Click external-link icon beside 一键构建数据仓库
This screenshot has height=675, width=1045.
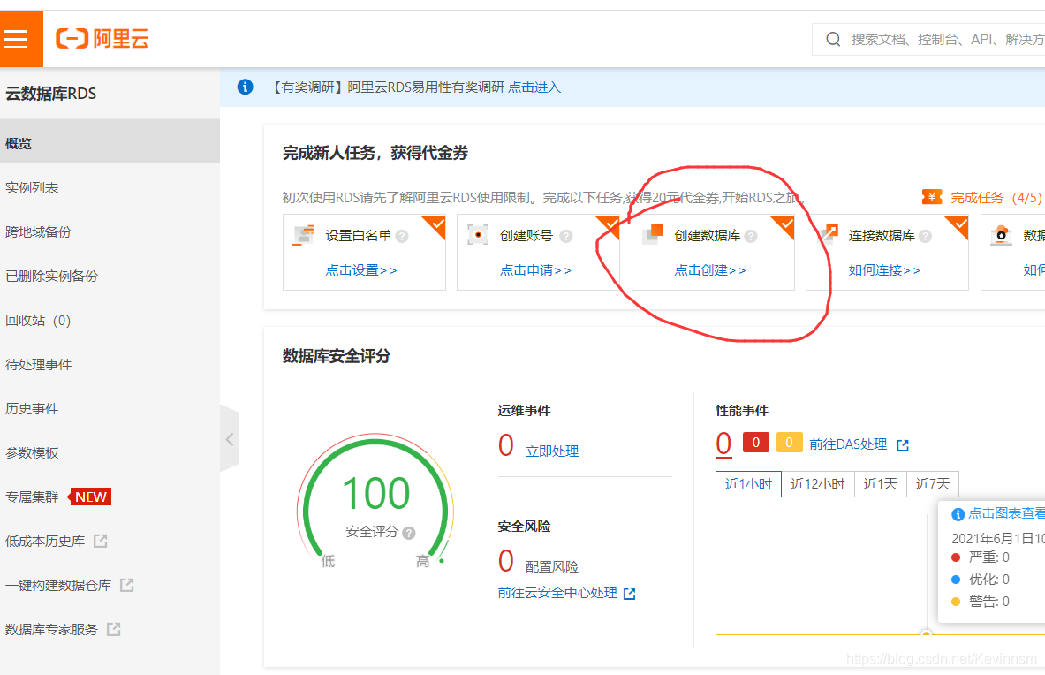tap(126, 585)
